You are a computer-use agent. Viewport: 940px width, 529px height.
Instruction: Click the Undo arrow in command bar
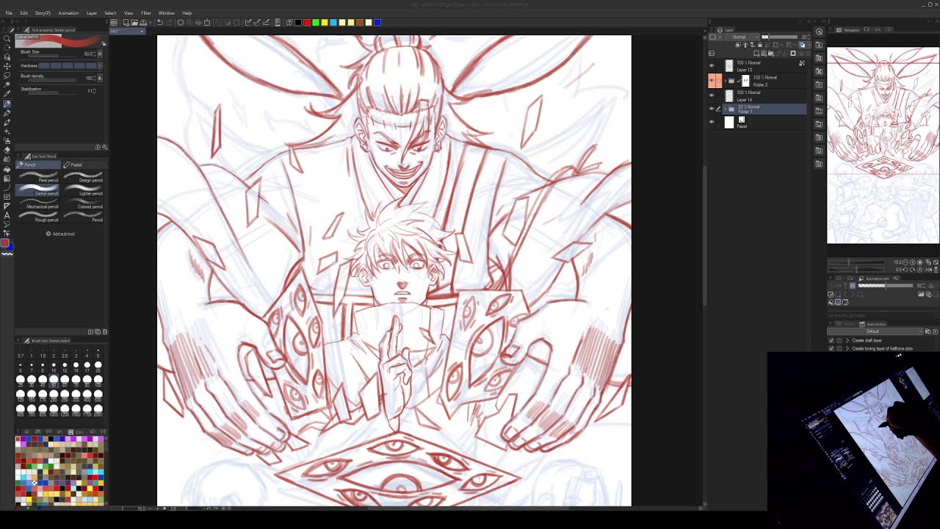pos(159,22)
